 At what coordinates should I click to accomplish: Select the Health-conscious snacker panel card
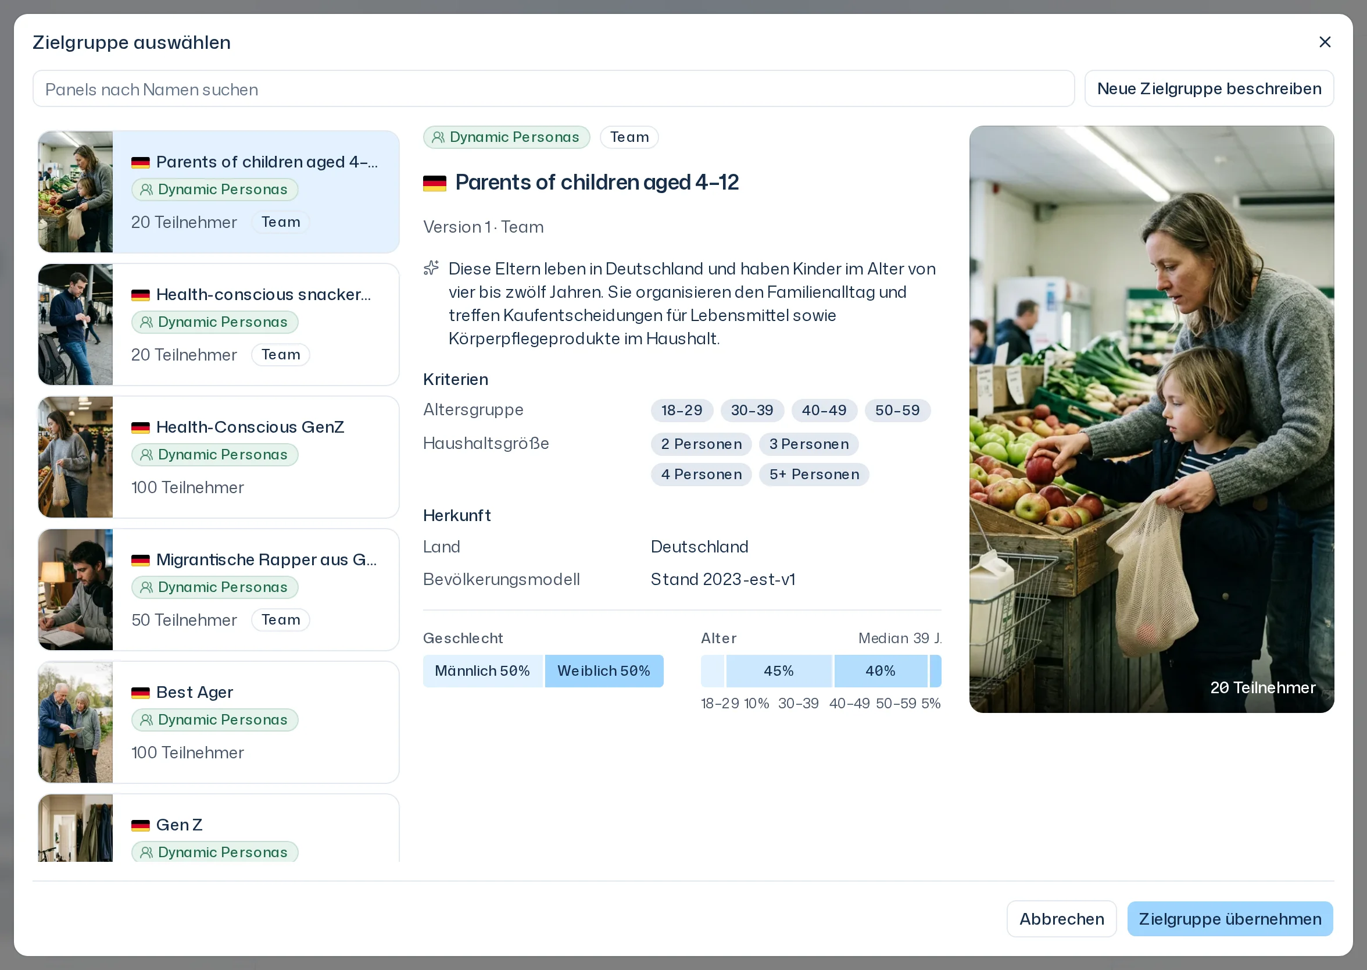coord(219,324)
